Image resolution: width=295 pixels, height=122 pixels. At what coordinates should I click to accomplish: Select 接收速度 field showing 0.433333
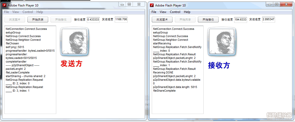tap(93, 19)
